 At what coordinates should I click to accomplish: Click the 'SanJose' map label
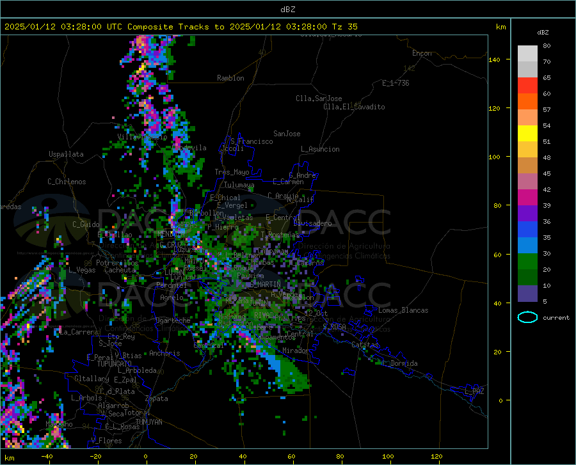[287, 134]
